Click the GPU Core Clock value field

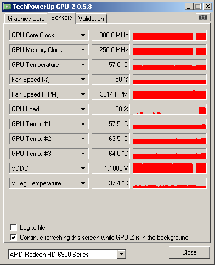(x=111, y=35)
